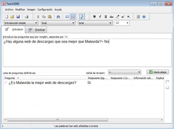
Task: Open the Señal de división dropdown
Action: pyautogui.click(x=125, y=72)
